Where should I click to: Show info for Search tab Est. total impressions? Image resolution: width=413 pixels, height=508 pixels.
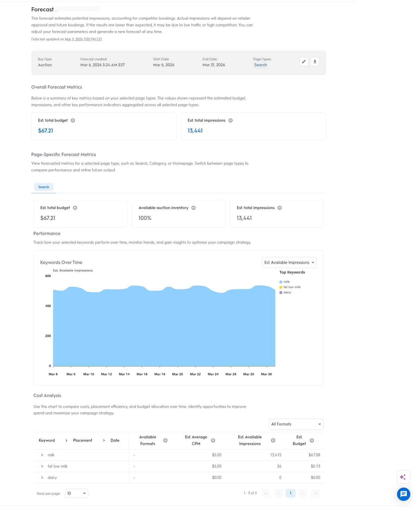[280, 208]
